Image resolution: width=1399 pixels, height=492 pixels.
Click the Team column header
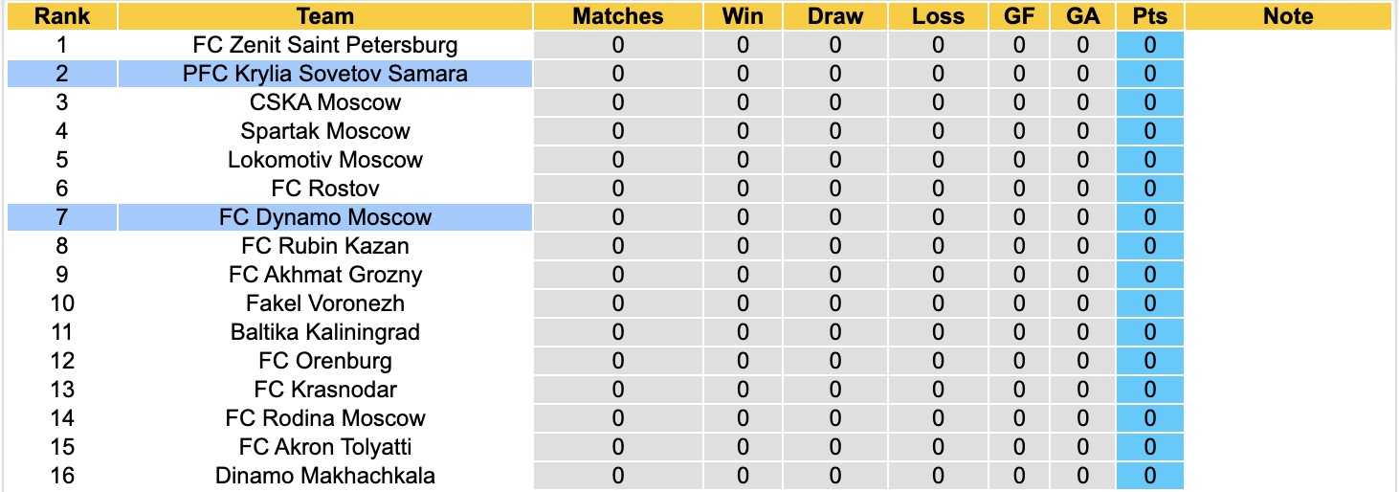(325, 16)
